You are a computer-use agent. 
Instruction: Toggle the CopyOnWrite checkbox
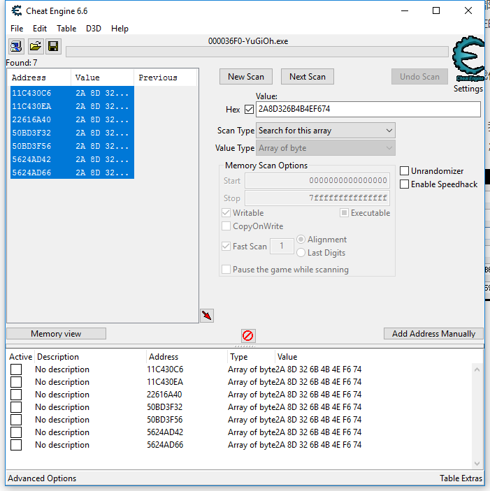pos(226,226)
